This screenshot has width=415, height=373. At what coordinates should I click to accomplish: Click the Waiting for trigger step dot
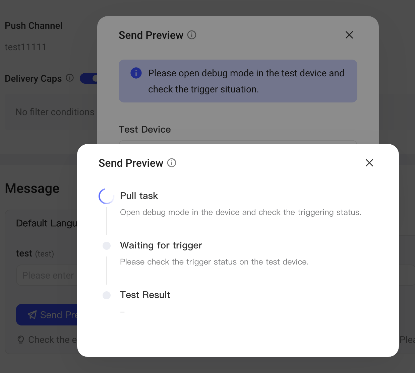[x=107, y=246]
